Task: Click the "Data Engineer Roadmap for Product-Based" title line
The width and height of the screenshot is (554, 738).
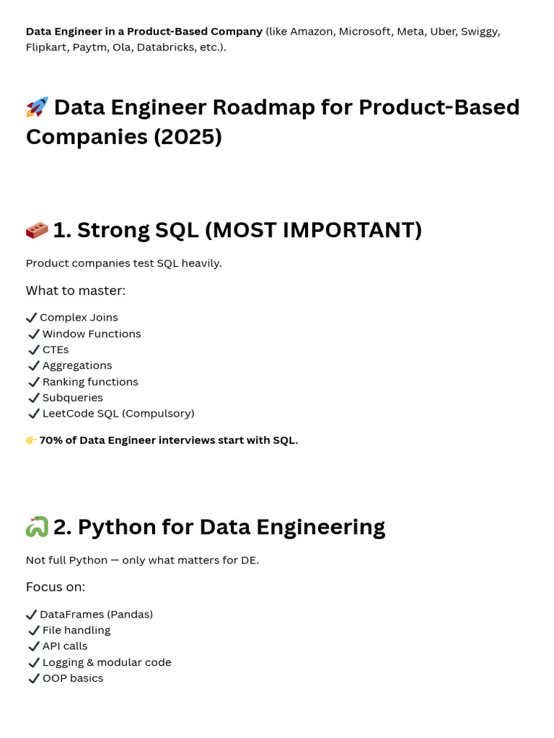Action: 286,107
